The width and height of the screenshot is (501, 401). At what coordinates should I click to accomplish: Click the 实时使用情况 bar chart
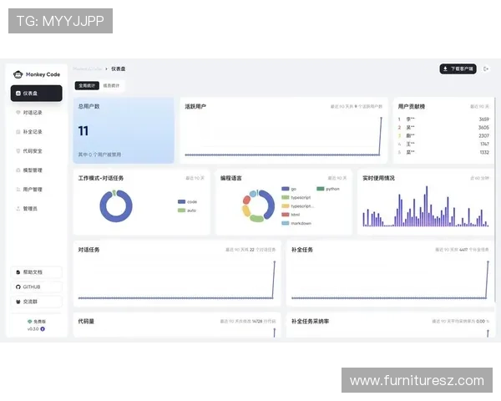coord(426,206)
